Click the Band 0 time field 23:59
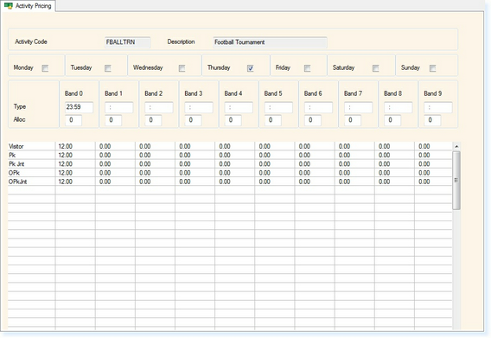The width and height of the screenshot is (491, 338). pyautogui.click(x=79, y=107)
